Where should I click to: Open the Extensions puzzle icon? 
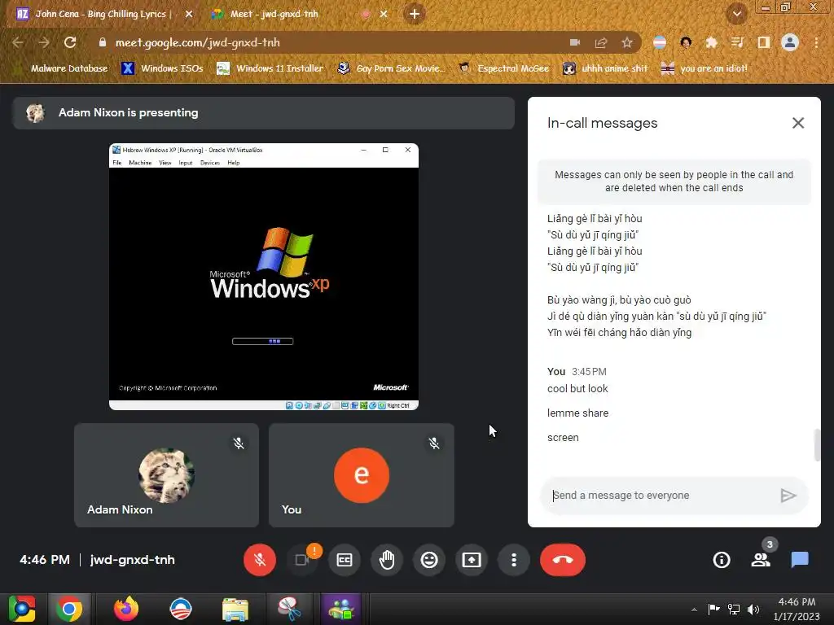(711, 42)
